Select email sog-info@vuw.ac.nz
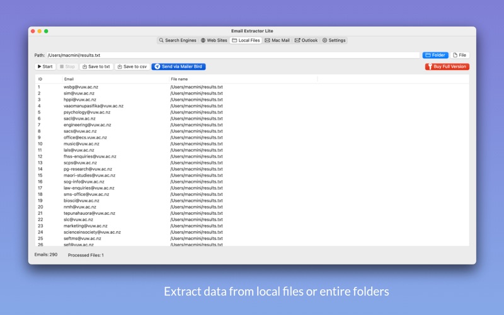 tap(84, 181)
